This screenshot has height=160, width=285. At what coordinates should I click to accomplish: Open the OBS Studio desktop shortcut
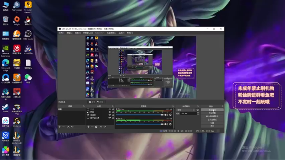pyautogui.click(x=28, y=35)
